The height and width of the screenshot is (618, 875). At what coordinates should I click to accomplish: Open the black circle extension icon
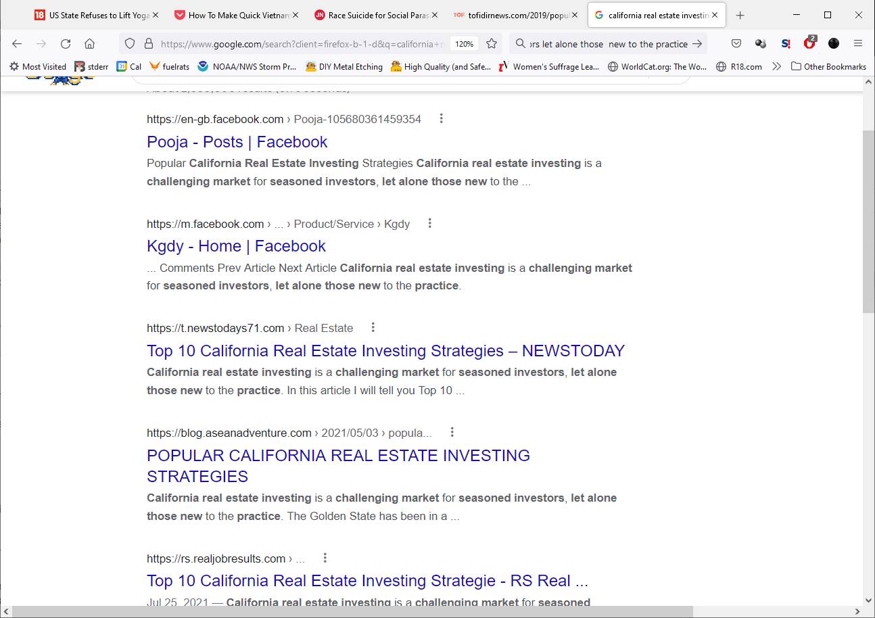(x=834, y=44)
